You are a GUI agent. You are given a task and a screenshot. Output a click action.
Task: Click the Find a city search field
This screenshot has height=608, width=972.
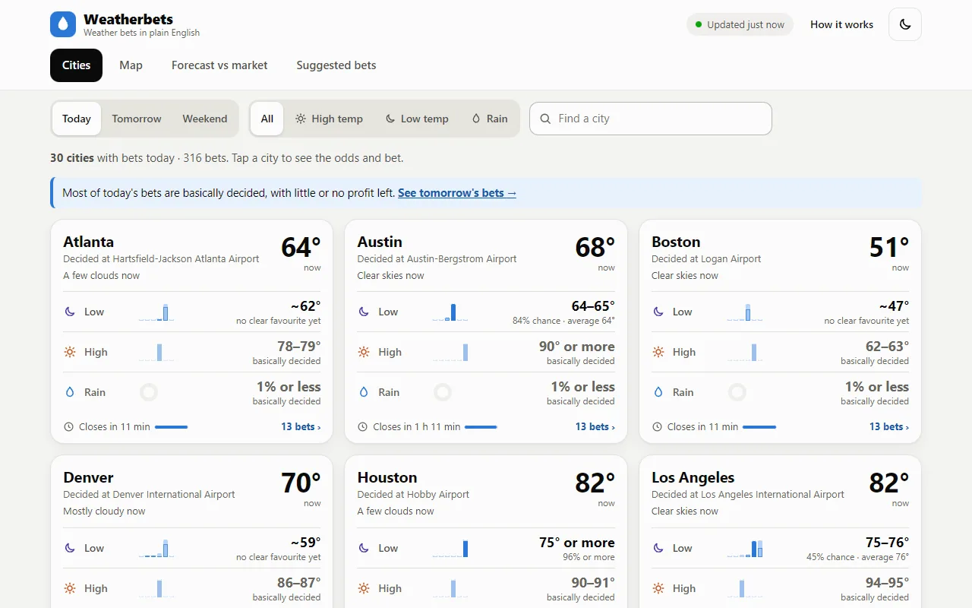[651, 119]
